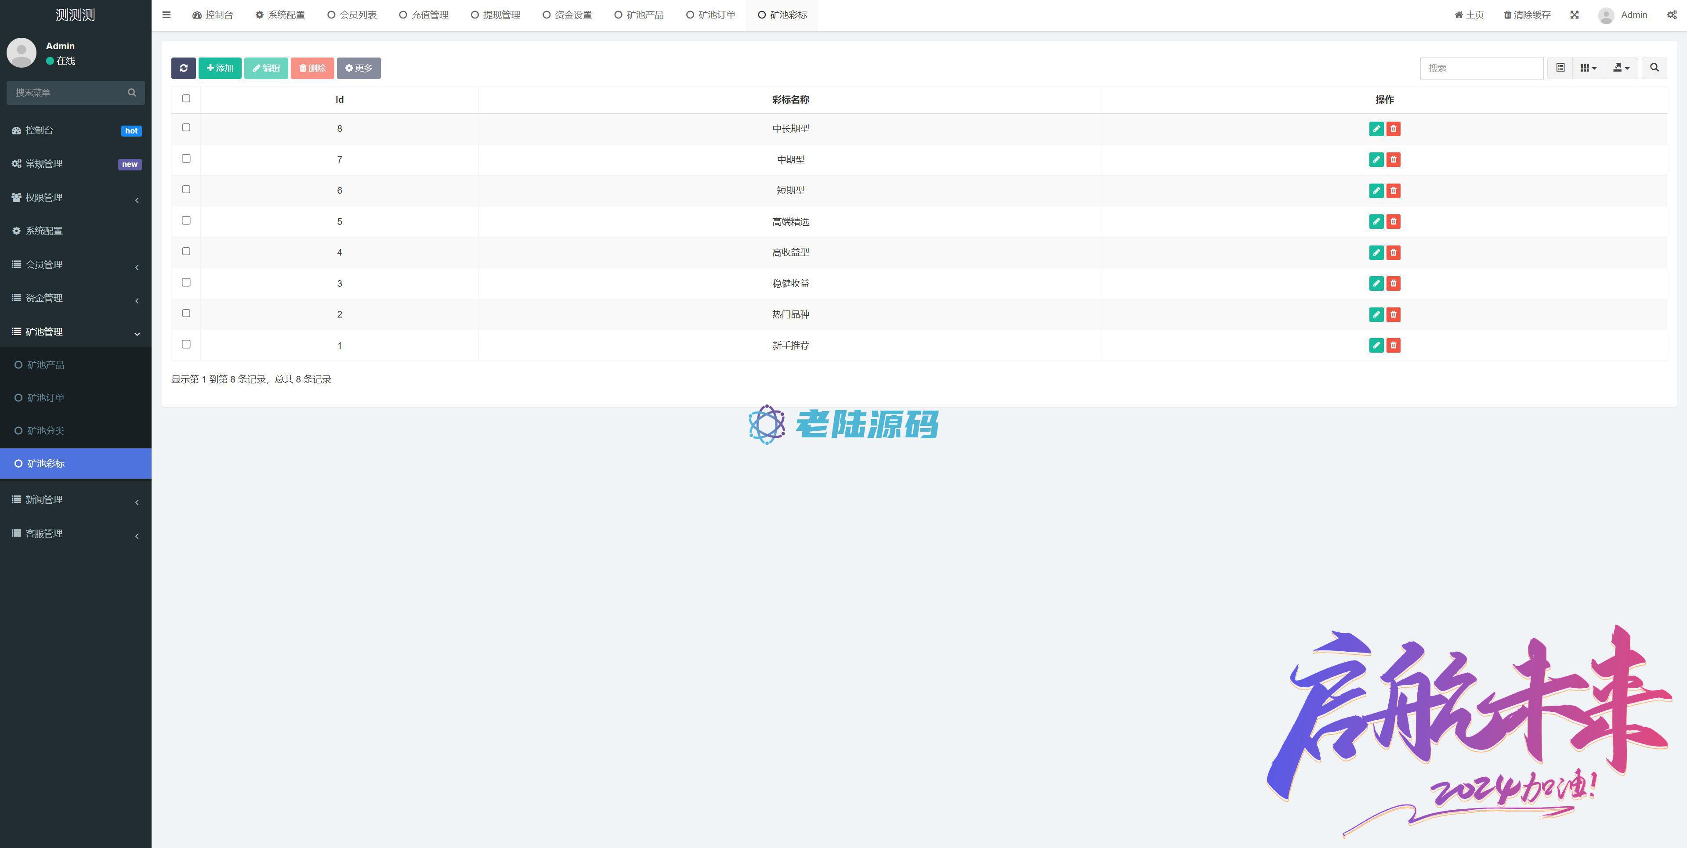
Task: Edit the 高端精选 row via pencil icon
Action: 1376,221
